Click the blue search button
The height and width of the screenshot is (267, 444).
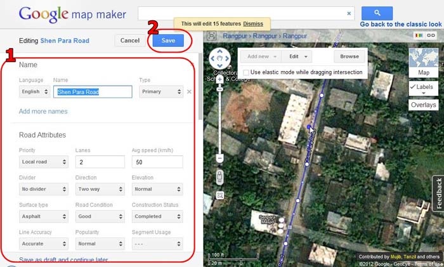click(377, 13)
